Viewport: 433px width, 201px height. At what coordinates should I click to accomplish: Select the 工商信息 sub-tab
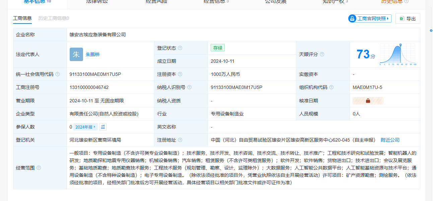click(x=22, y=18)
